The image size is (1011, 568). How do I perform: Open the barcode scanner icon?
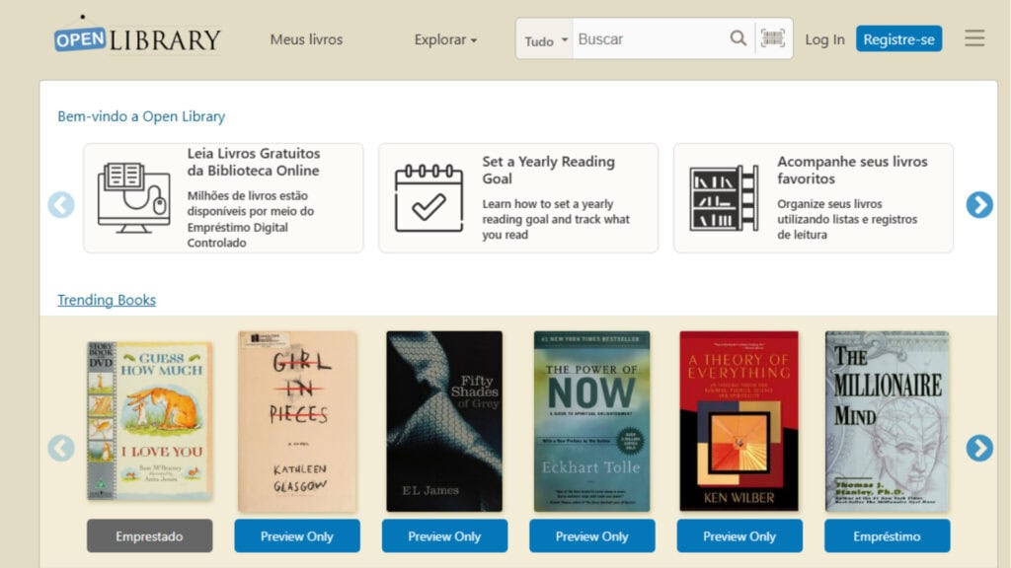click(x=772, y=38)
